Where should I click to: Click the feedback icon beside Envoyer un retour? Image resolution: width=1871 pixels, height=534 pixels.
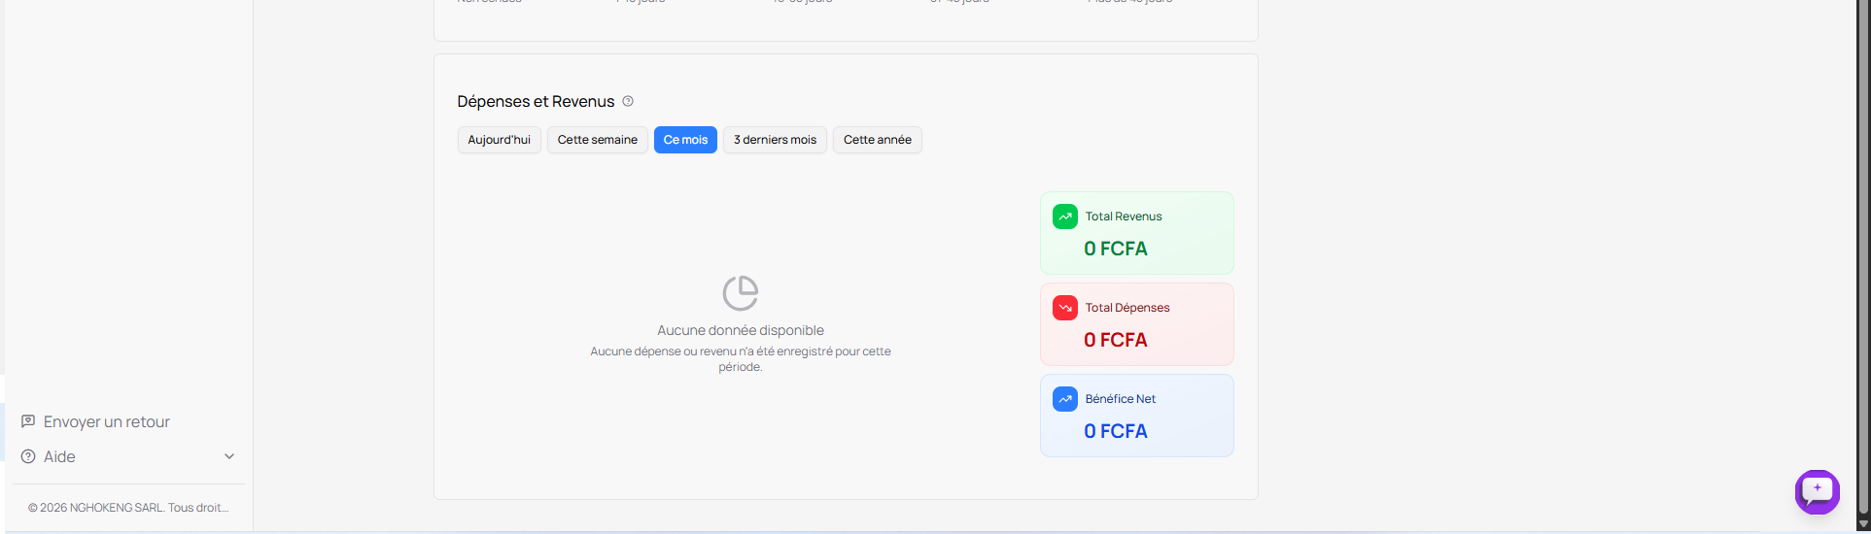28,421
